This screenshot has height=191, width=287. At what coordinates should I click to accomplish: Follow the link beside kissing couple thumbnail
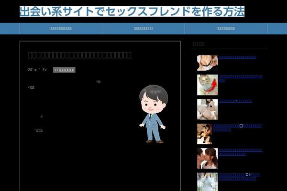click(240, 152)
